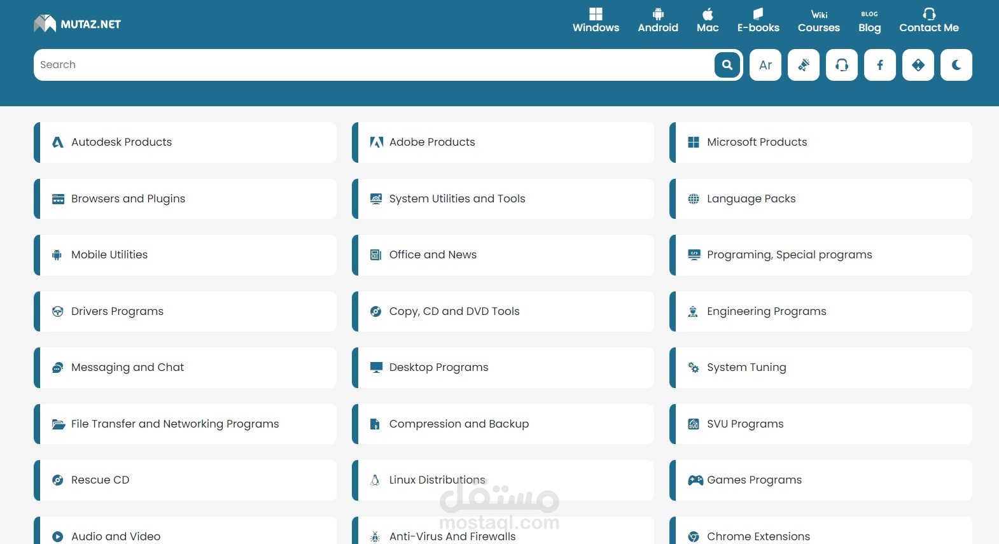Open the Rescue CD category

[x=185, y=480]
